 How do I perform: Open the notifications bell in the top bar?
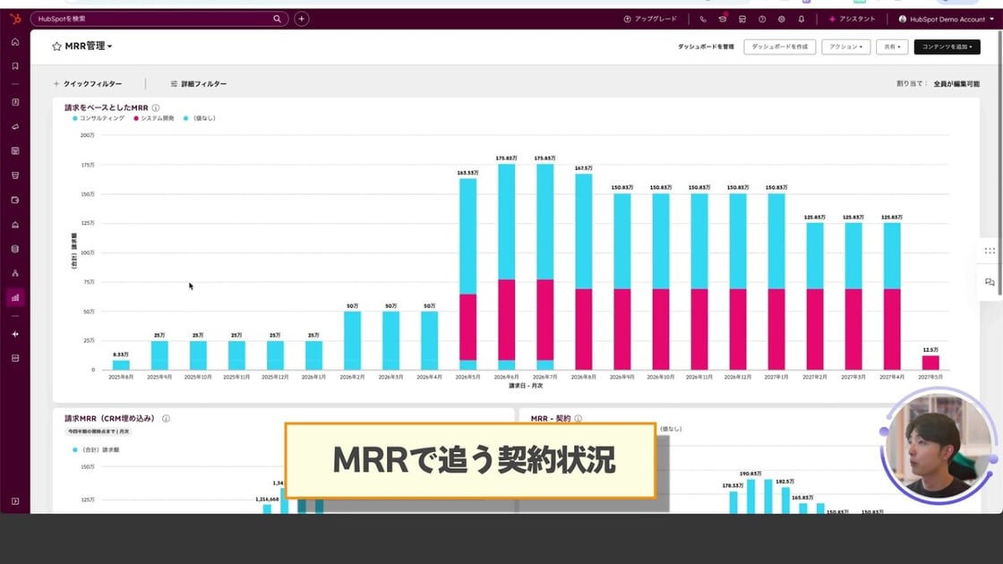point(800,19)
